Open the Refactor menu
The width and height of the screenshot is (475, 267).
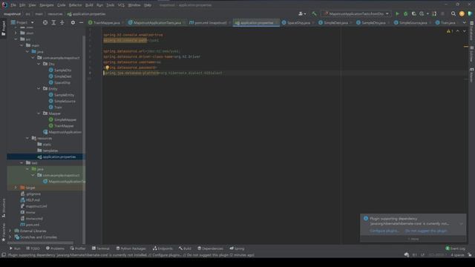coord(75,5)
